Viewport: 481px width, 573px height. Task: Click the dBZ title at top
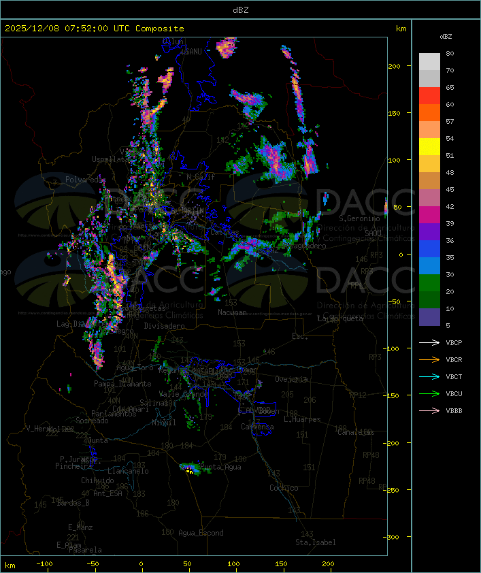coord(241,10)
